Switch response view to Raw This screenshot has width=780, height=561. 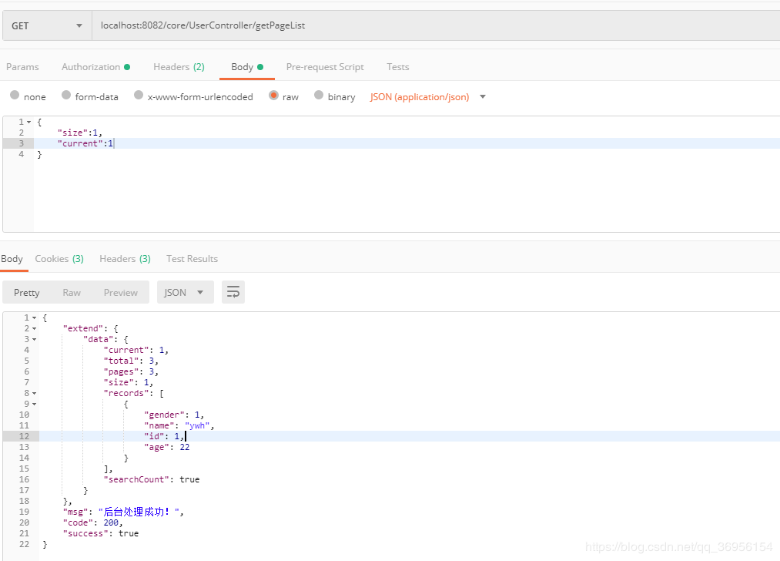click(72, 293)
